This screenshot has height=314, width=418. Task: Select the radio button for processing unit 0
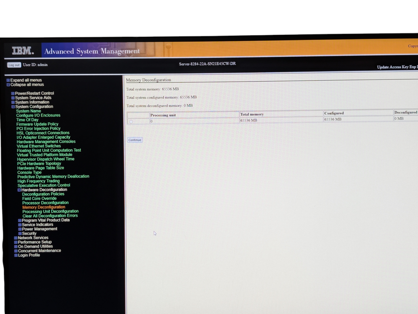[131, 122]
